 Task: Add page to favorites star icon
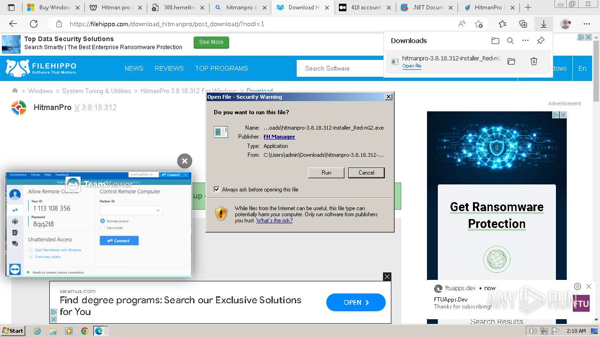click(x=479, y=24)
